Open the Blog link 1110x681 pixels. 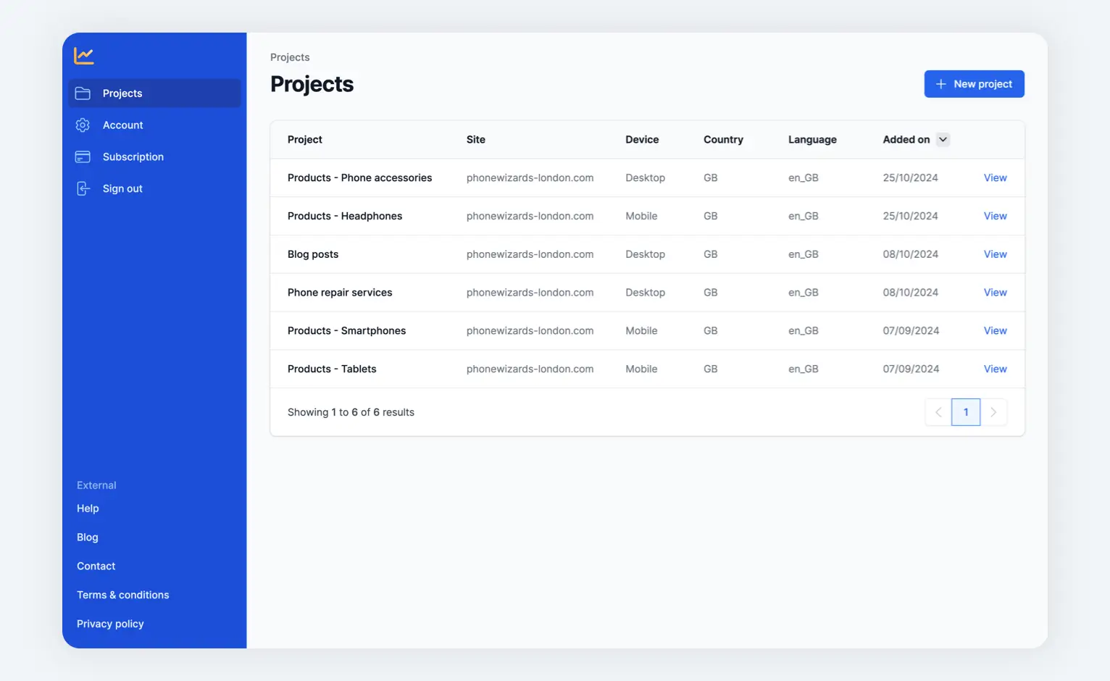click(87, 537)
